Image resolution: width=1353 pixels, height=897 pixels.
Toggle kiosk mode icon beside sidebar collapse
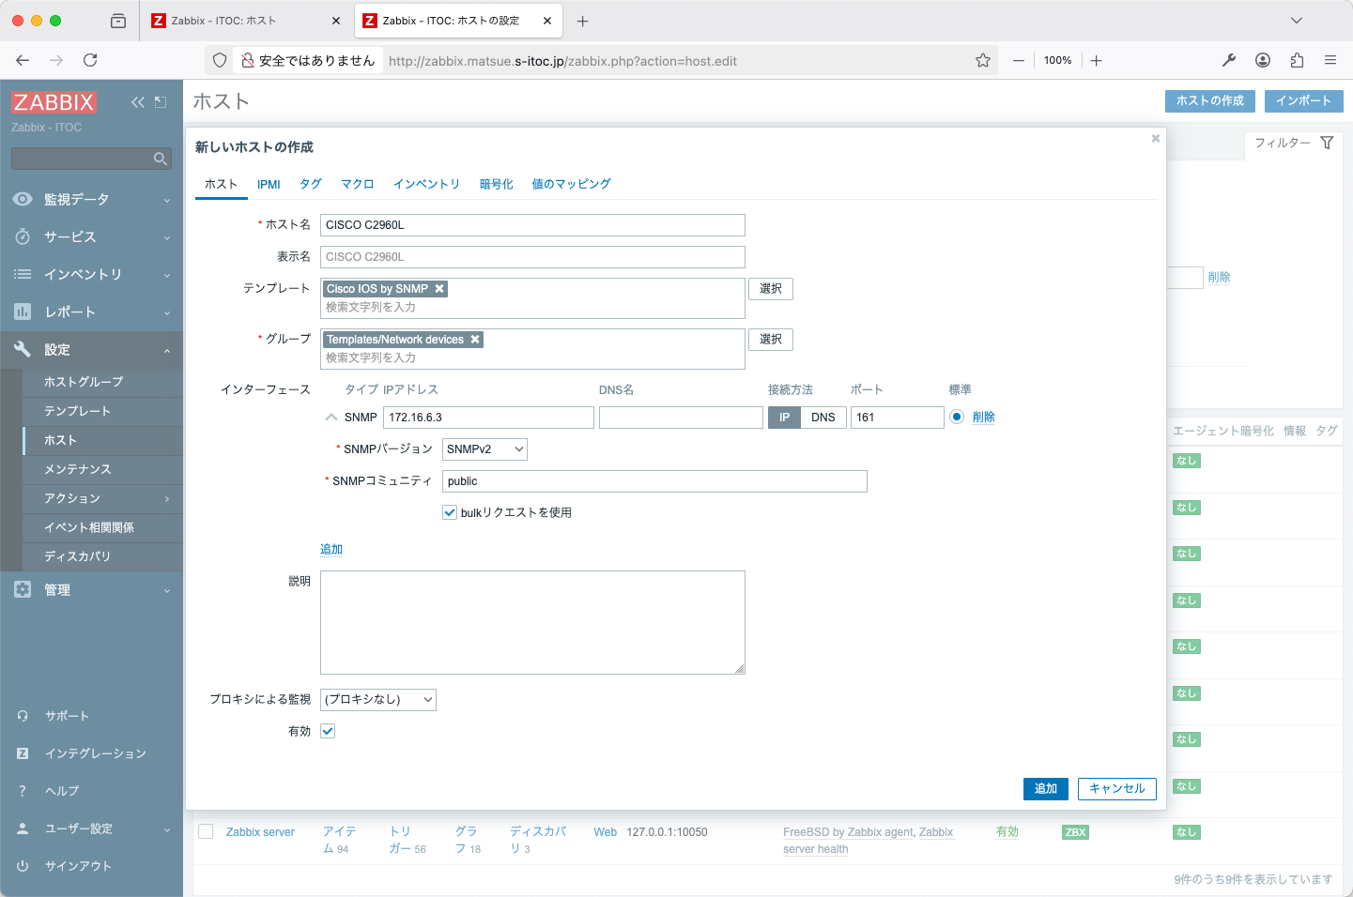[161, 102]
